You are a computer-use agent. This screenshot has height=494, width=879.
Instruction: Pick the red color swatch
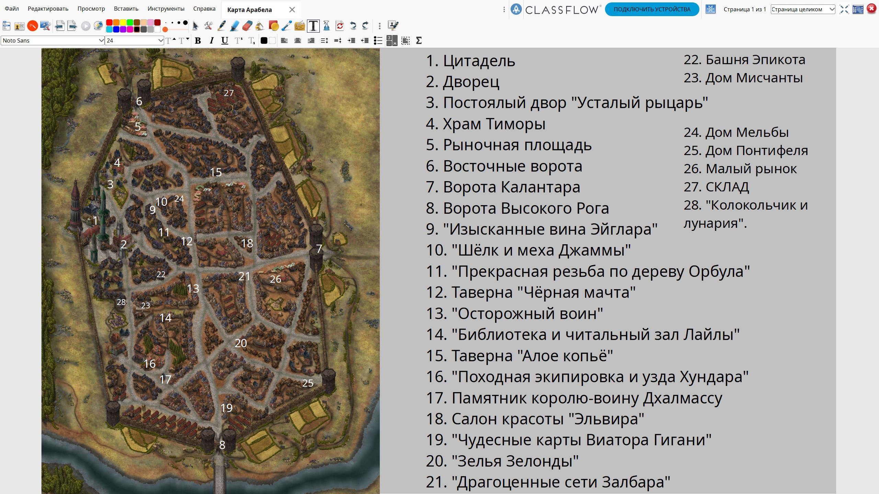point(109,23)
